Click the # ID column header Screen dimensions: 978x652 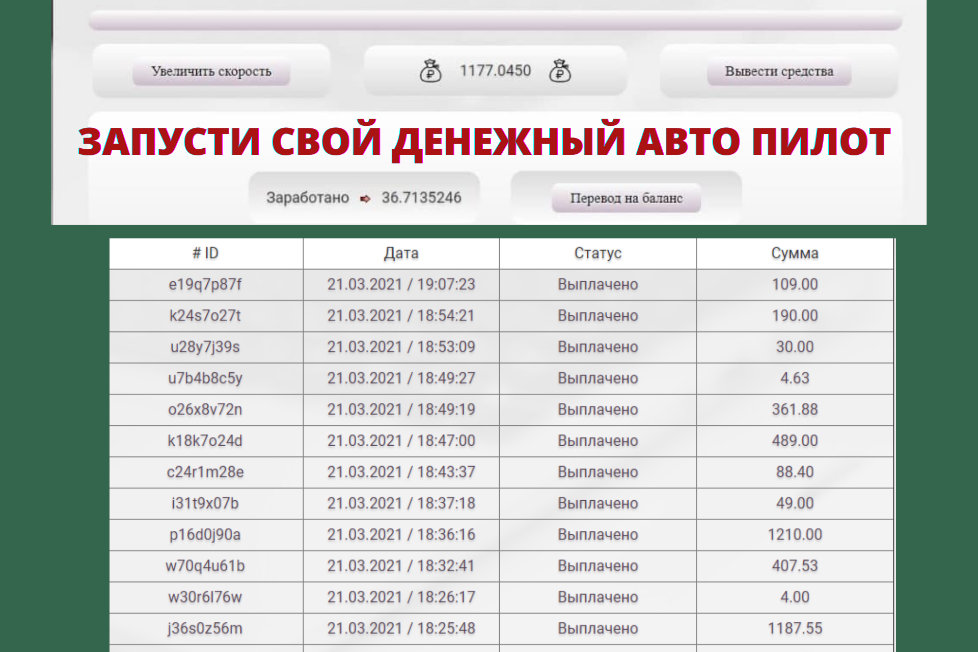pos(205,253)
